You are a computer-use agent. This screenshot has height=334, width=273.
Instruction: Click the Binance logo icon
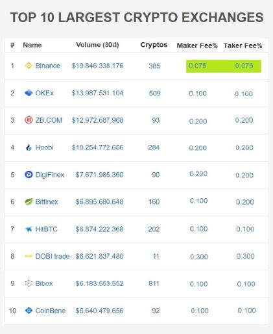[x=29, y=66]
